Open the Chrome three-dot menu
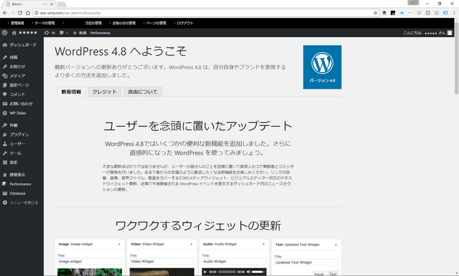Image resolution: width=459 pixels, height=276 pixels. [455, 13]
